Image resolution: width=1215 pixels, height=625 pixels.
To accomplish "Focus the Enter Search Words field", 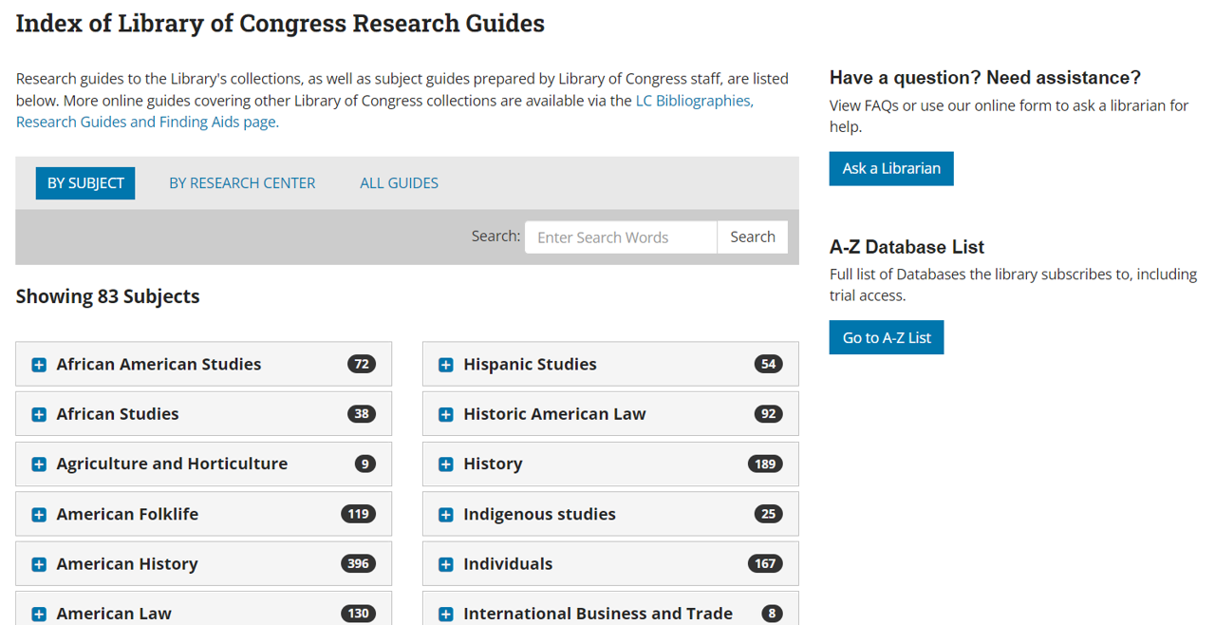I will click(621, 237).
